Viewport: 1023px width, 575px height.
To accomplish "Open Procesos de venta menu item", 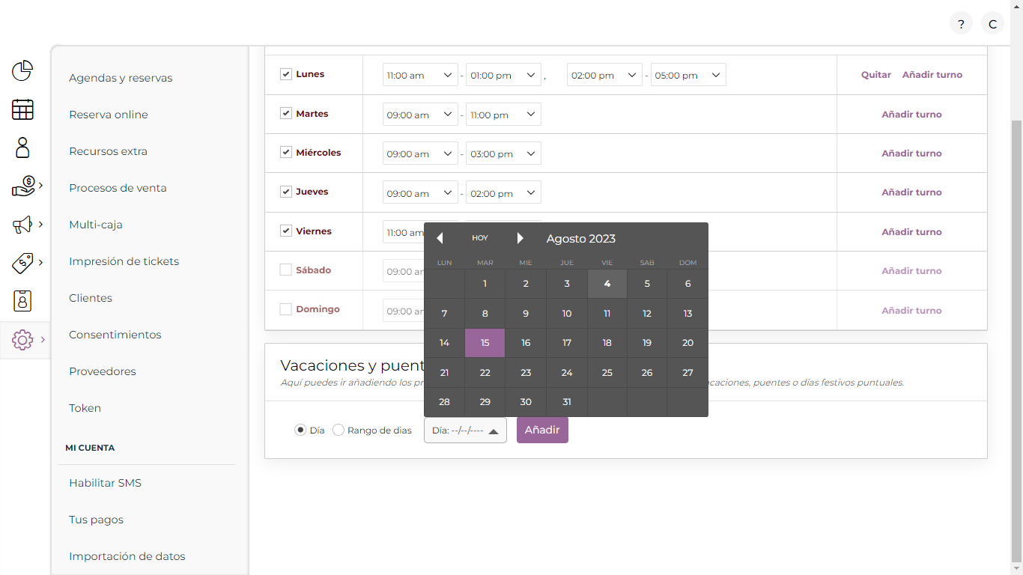I will coord(118,188).
